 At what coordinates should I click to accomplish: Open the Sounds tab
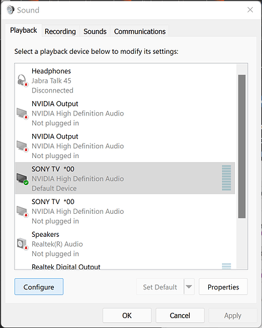click(x=95, y=31)
